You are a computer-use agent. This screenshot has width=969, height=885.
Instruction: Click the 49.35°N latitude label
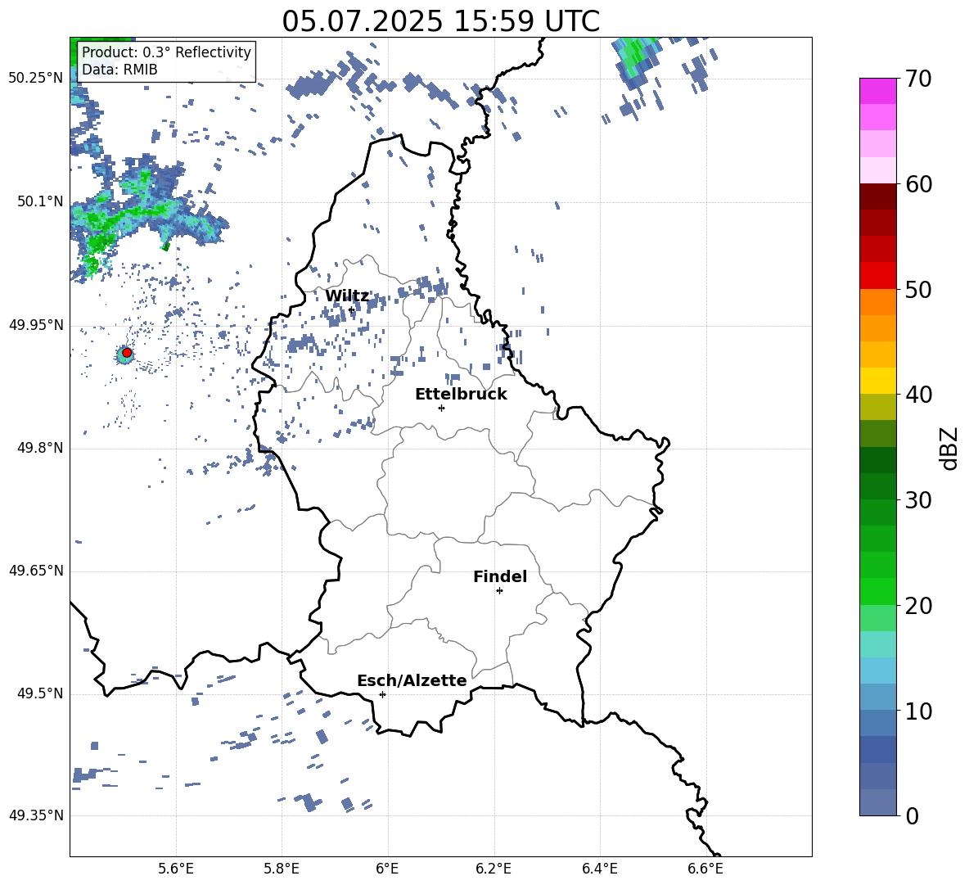36,815
